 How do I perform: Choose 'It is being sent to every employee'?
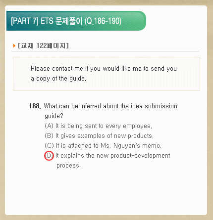pos(104,126)
